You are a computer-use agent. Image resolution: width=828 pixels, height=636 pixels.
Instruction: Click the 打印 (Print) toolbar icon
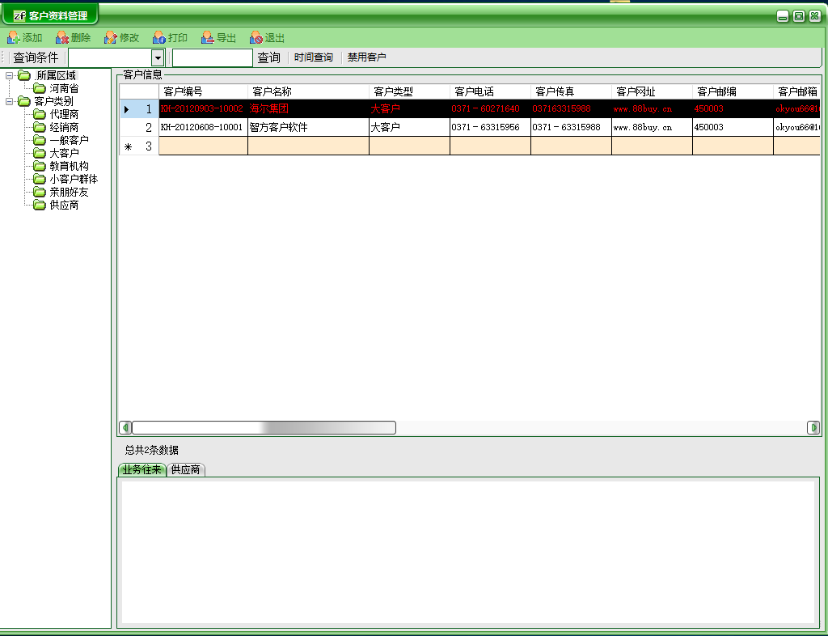159,37
